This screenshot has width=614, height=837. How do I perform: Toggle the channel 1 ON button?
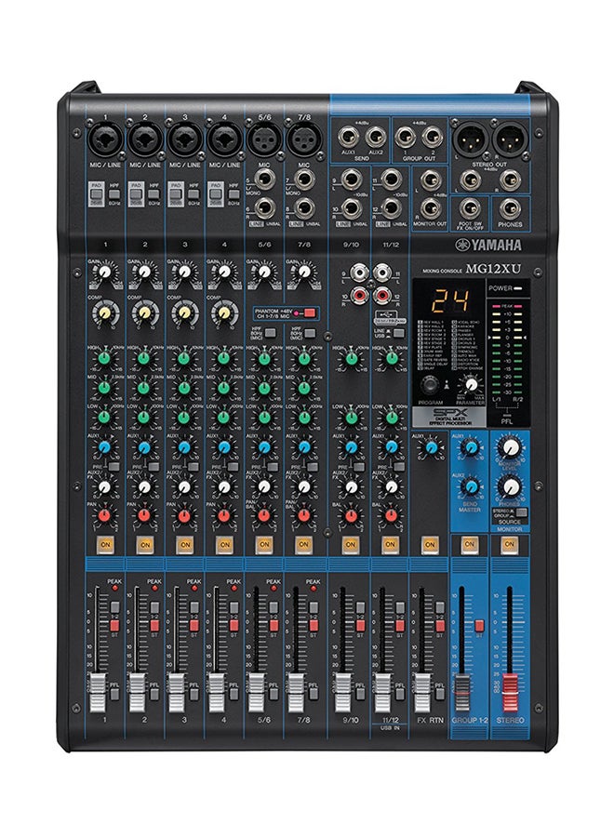[105, 544]
